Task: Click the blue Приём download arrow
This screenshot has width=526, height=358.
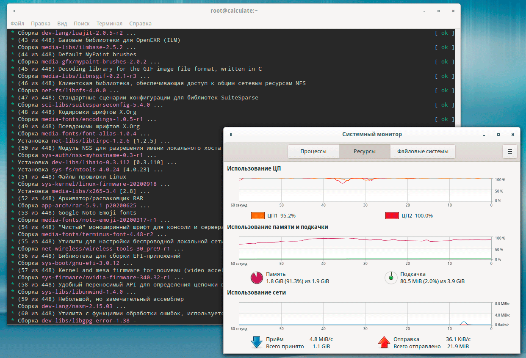Action: [x=257, y=342]
